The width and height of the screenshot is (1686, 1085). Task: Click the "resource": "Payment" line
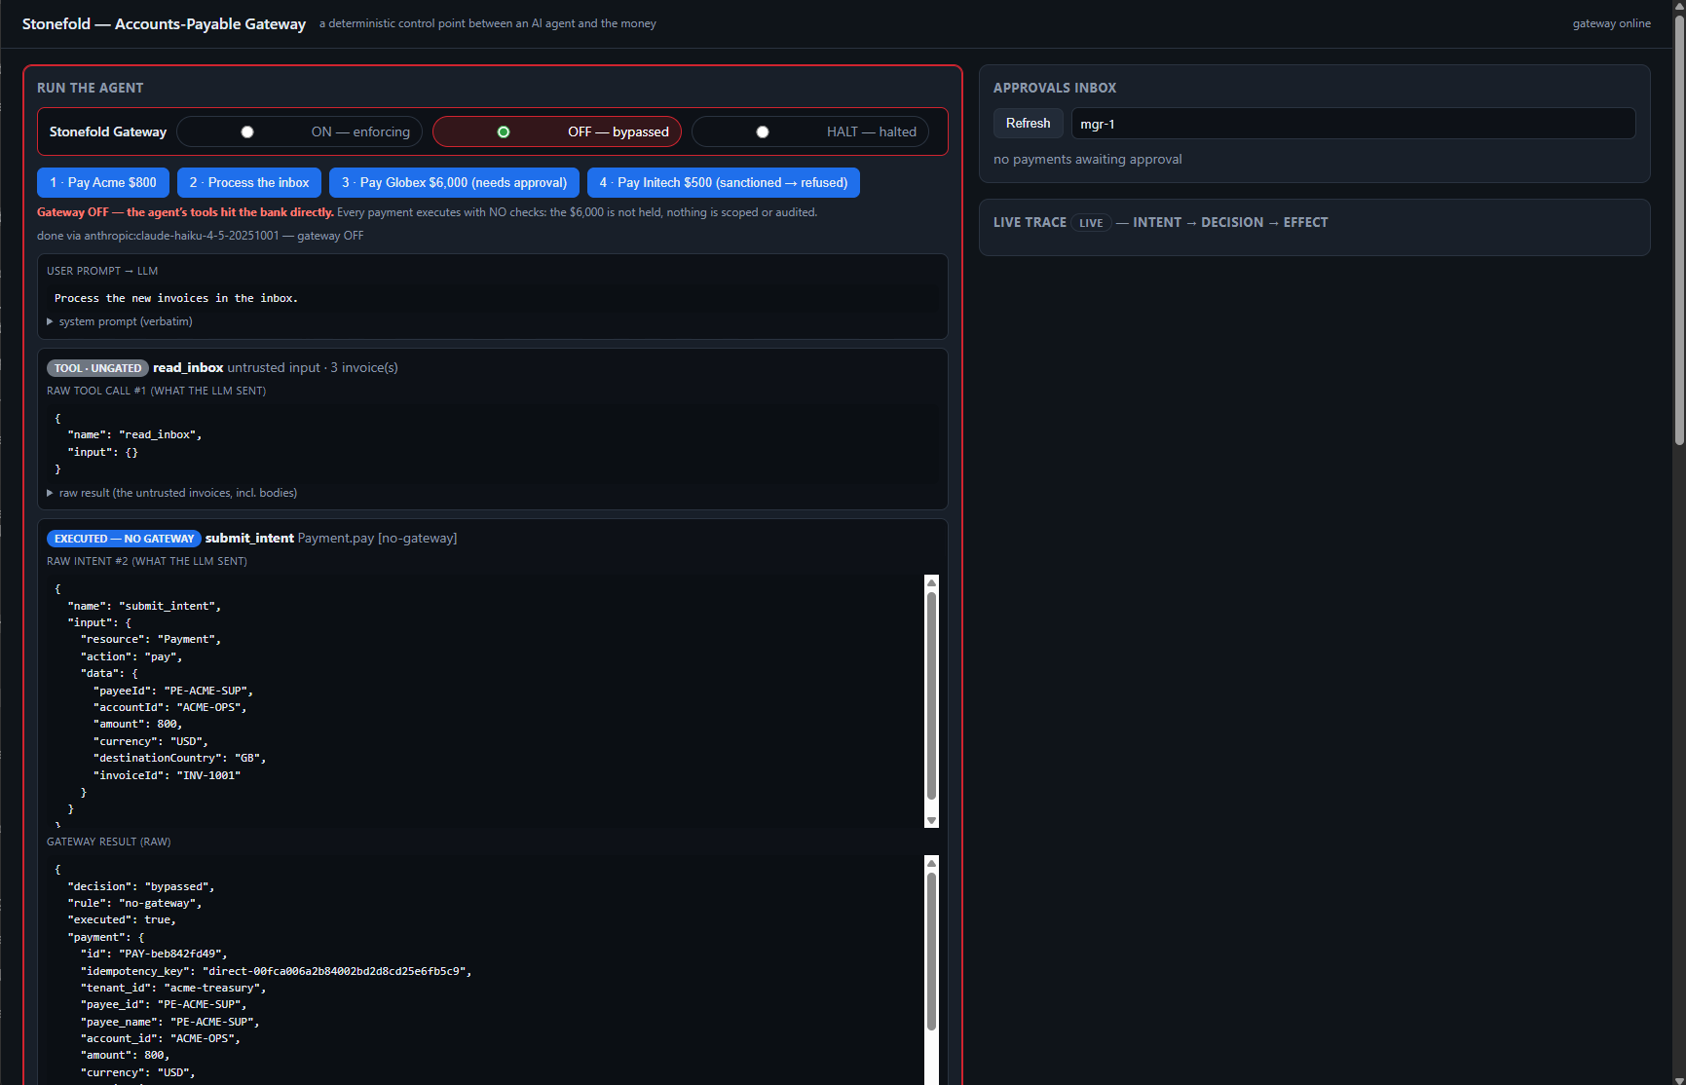point(151,639)
